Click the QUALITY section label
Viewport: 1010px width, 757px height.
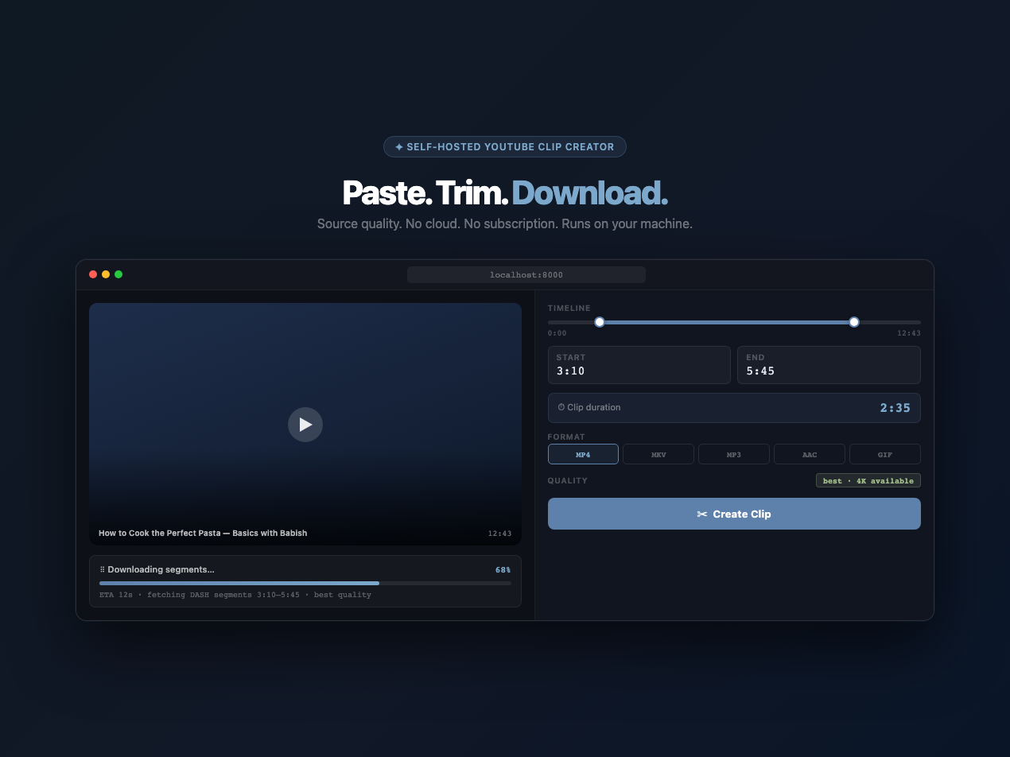(x=568, y=480)
